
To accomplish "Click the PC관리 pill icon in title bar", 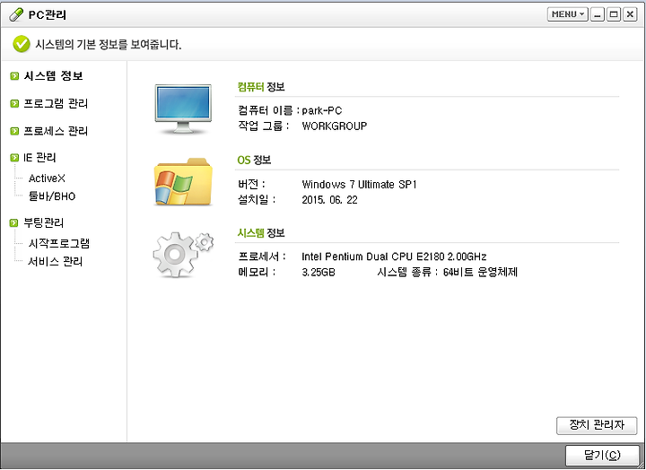I will pos(16,15).
